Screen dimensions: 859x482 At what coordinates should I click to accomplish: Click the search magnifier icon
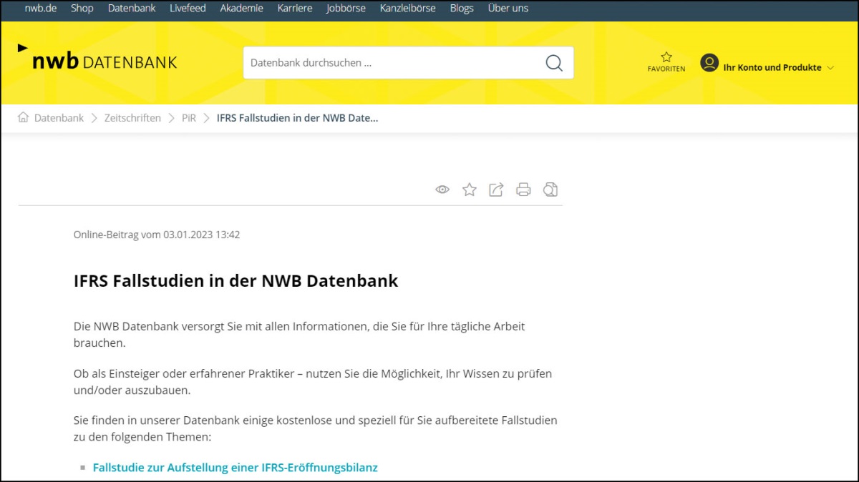pyautogui.click(x=554, y=63)
